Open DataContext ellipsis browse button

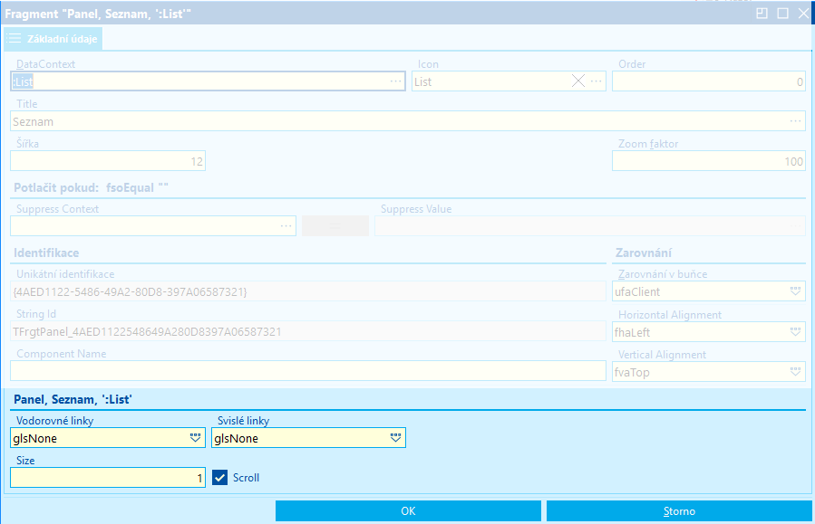click(x=396, y=81)
